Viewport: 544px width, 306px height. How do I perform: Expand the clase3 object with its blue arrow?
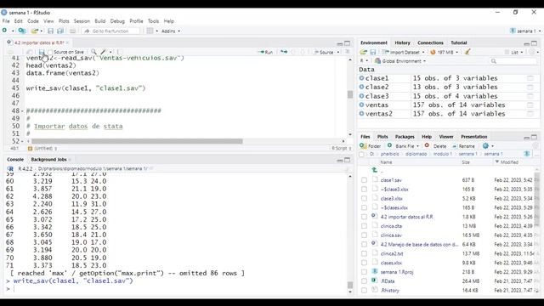pos(362,96)
